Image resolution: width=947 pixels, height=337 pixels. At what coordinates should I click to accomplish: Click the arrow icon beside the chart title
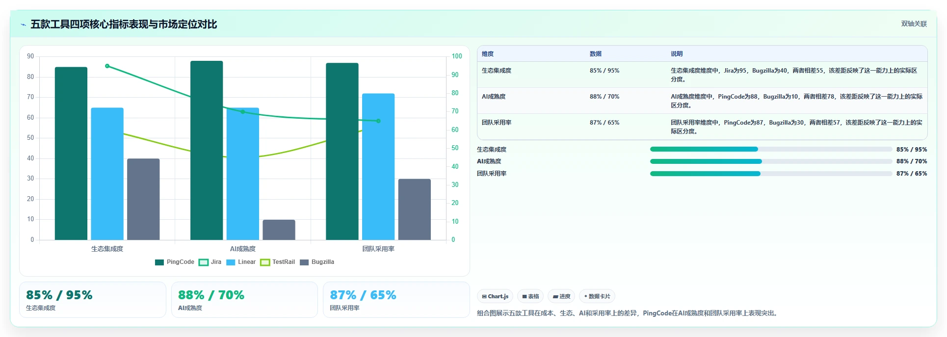pos(23,25)
